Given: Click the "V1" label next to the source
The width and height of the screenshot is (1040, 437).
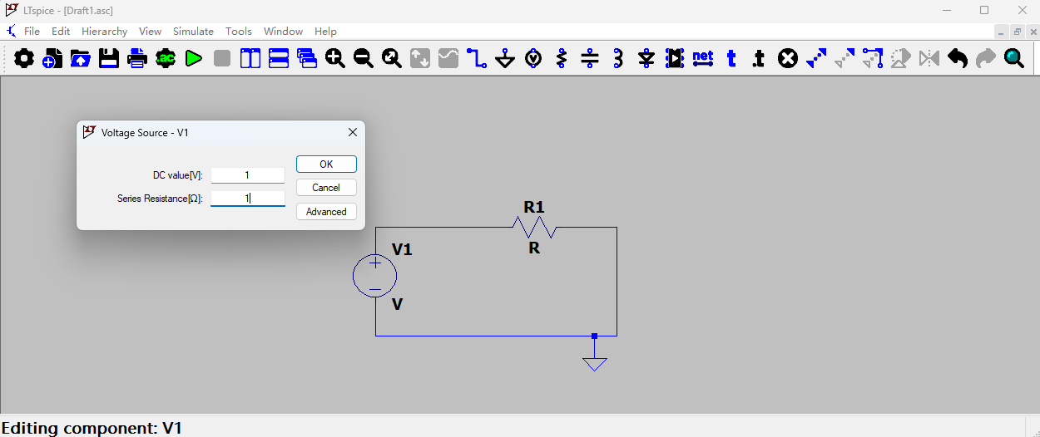Looking at the screenshot, I should click(402, 249).
